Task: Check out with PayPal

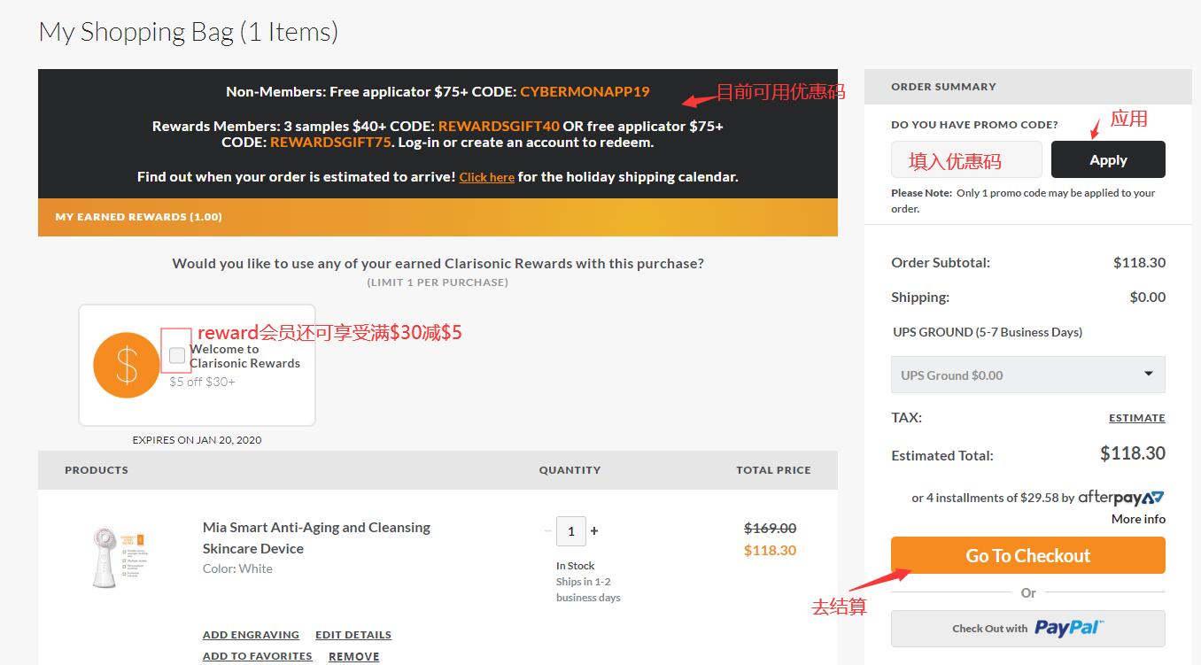Action: pos(1027,629)
